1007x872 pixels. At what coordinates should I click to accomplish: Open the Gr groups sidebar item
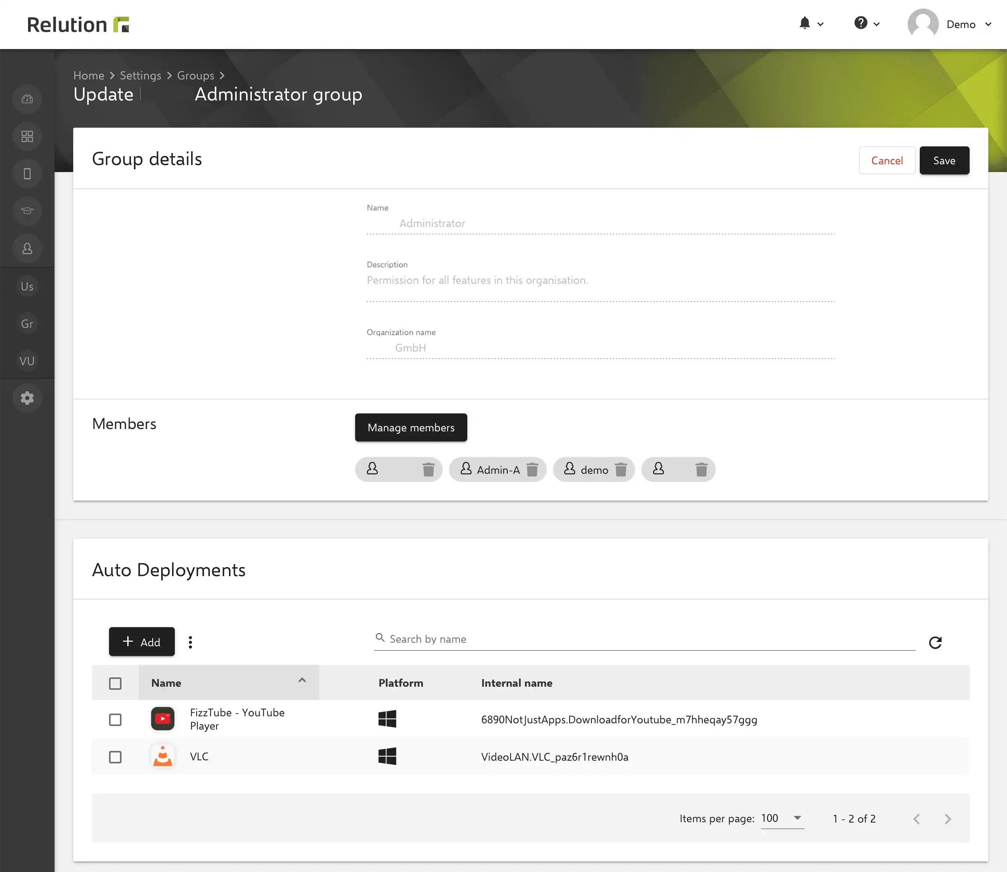(x=27, y=323)
